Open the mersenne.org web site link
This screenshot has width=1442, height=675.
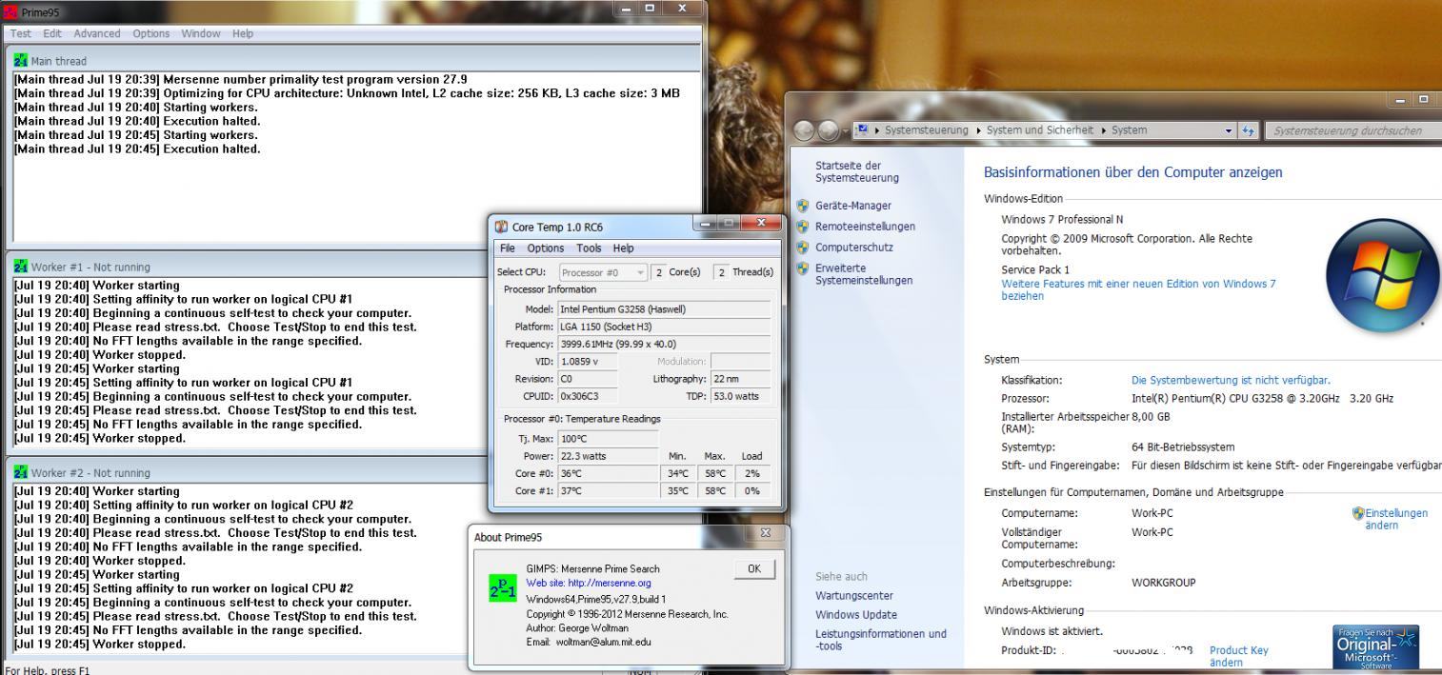click(x=588, y=583)
